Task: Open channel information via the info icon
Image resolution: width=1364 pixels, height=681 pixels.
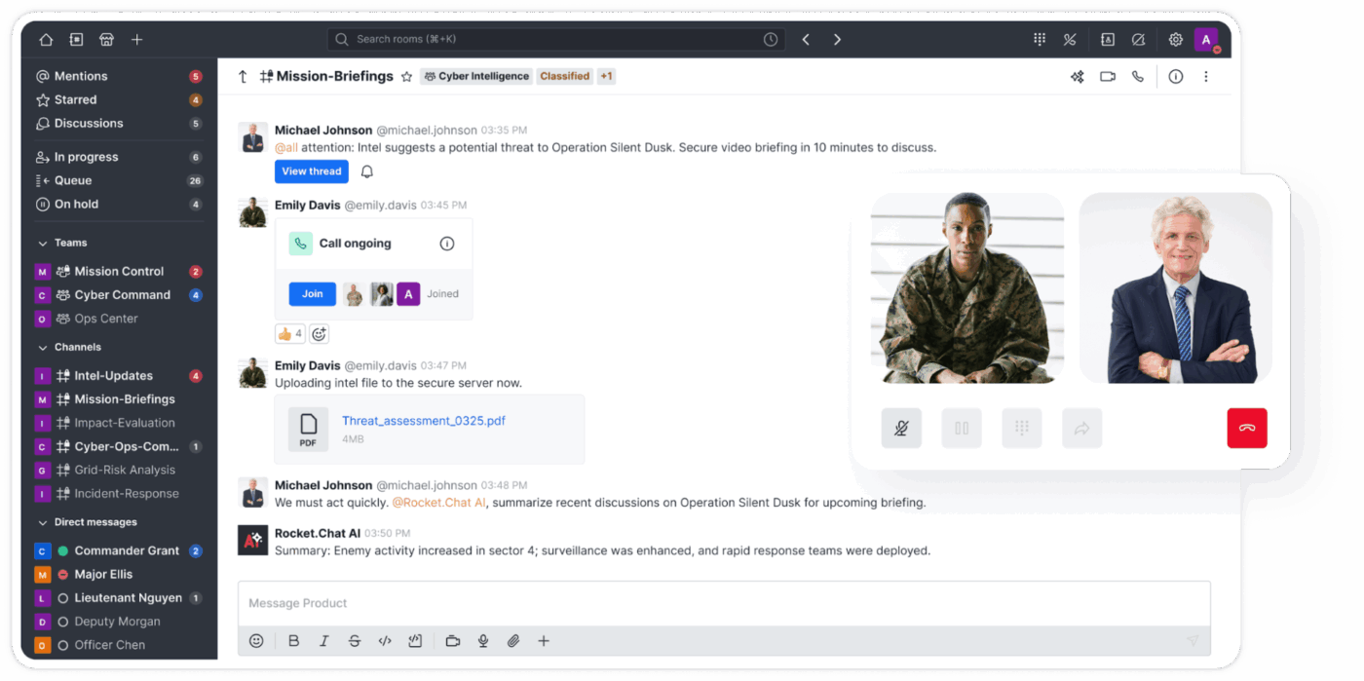Action: click(x=1175, y=75)
